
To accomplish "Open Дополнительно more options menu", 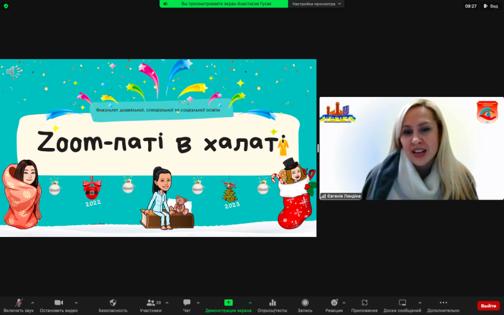I will point(444,306).
